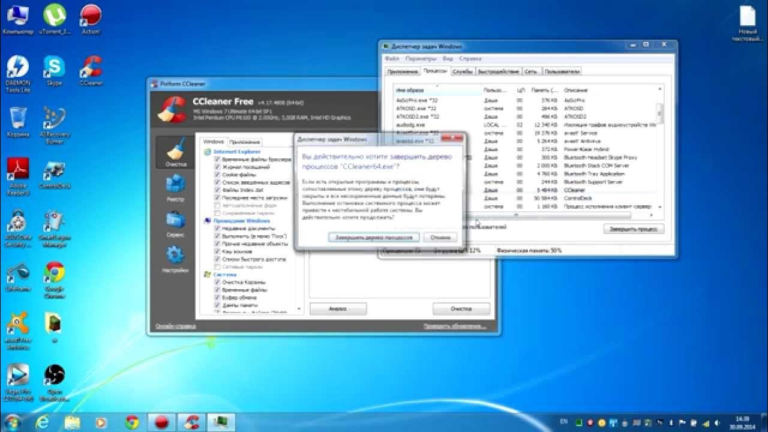The height and width of the screenshot is (432, 768).
Task: Open the uTorrent desktop shortcut
Action: 55,19
